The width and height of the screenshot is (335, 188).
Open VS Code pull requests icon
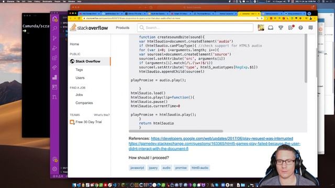tap(54, 97)
